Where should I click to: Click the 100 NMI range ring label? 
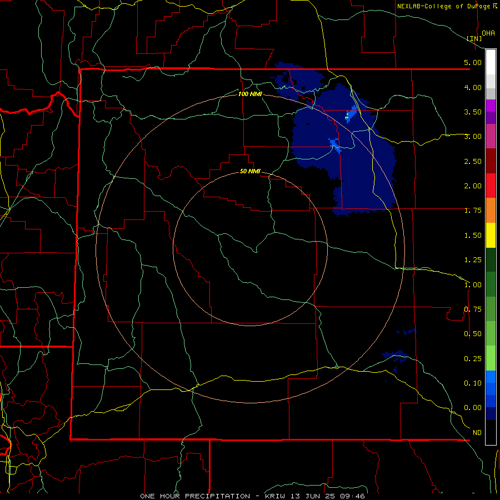[x=250, y=94]
